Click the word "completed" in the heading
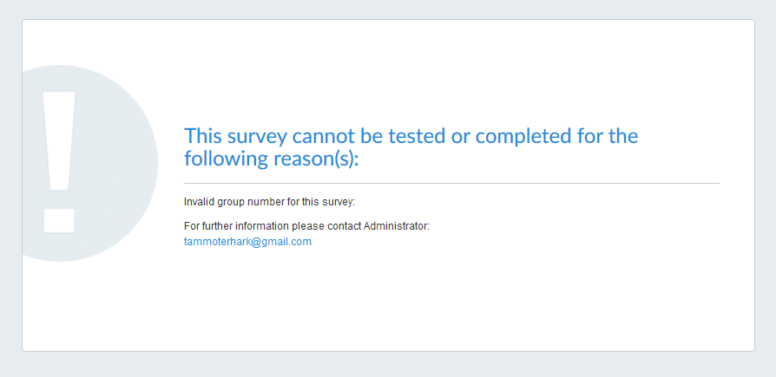776x377 pixels. (x=516, y=137)
